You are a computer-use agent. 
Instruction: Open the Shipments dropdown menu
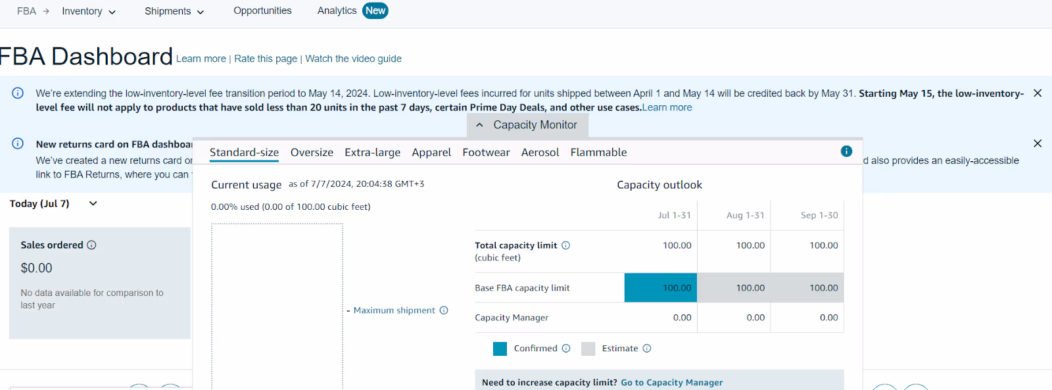tap(174, 11)
